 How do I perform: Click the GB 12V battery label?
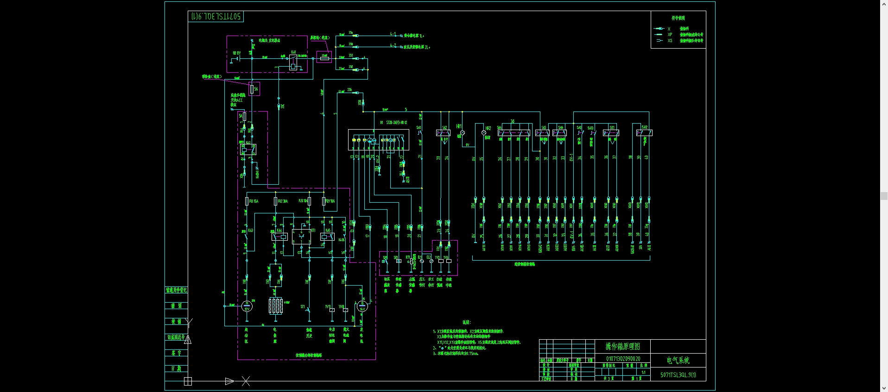[236, 53]
